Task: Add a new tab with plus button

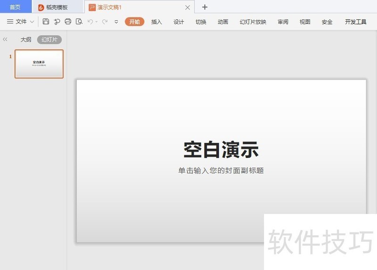Action: click(x=205, y=7)
